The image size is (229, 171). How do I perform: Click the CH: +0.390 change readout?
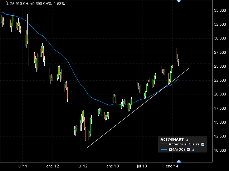click(x=33, y=4)
